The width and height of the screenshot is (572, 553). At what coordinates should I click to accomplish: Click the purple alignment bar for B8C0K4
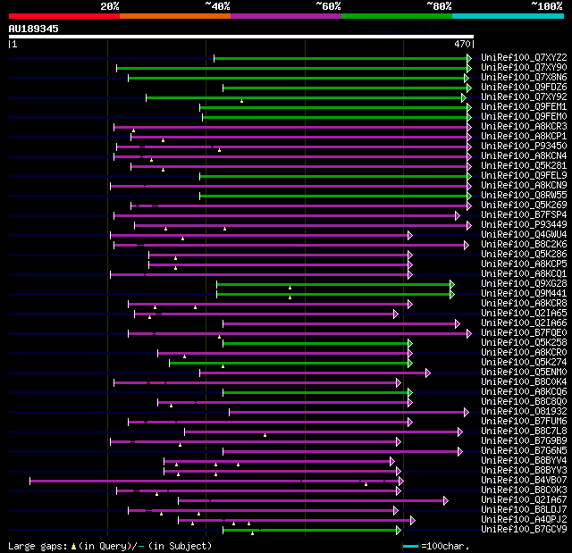pos(256,382)
